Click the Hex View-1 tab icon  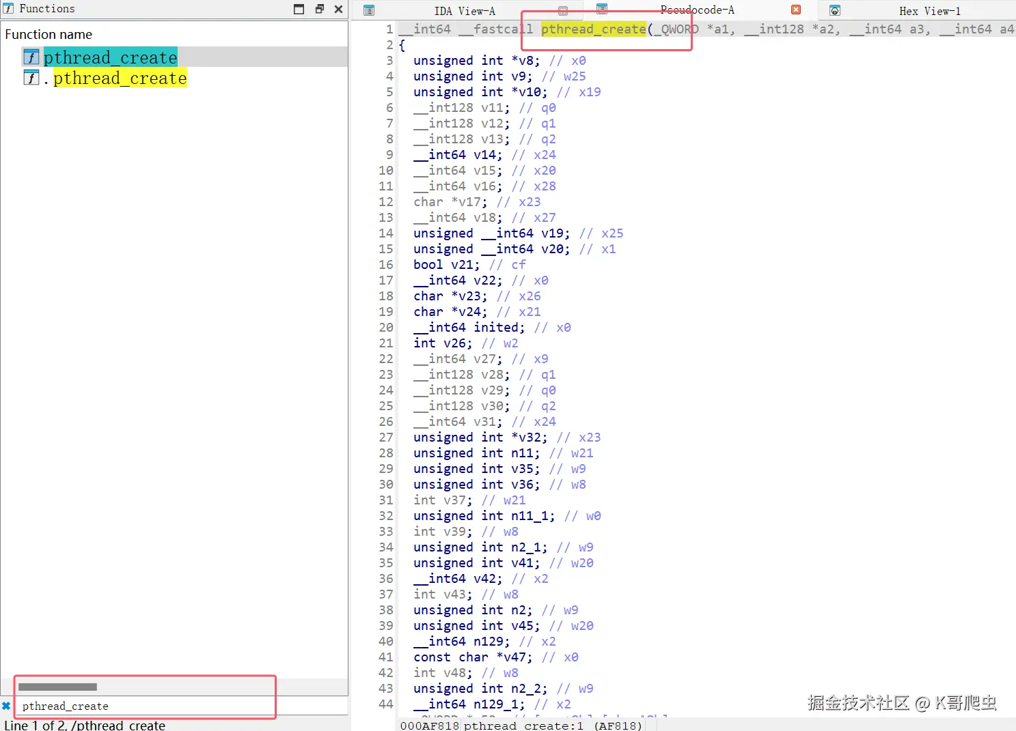coord(834,10)
